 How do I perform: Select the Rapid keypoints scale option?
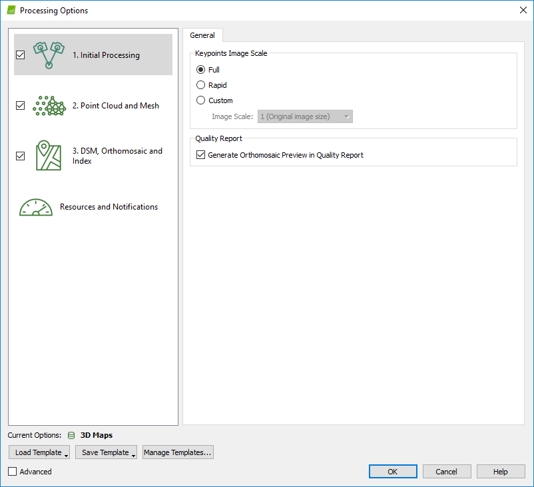point(201,85)
